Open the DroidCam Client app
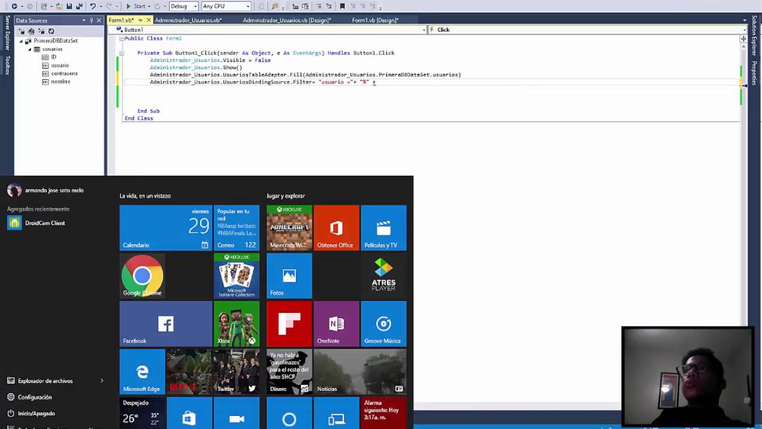 (36, 223)
